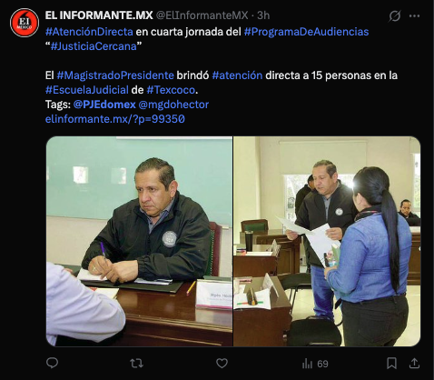Screen dimensions: 434x380
Task: Visit the @mgdohector mention
Action: point(173,105)
